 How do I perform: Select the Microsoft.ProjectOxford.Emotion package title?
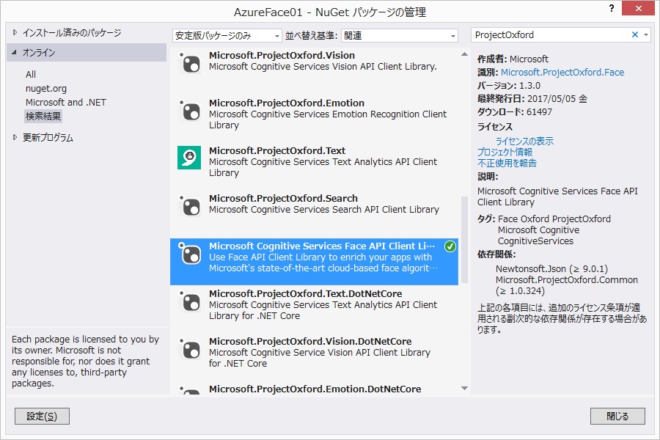287,103
